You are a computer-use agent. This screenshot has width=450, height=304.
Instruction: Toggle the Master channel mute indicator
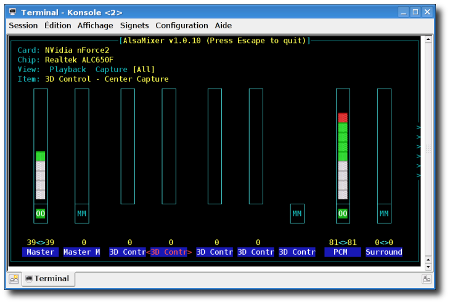[41, 214]
